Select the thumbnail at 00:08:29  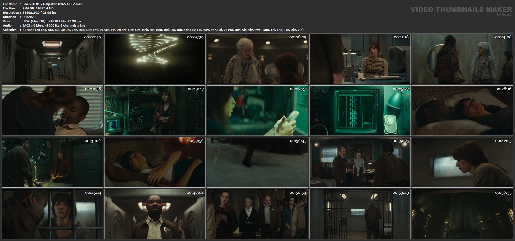pyautogui.click(x=257, y=59)
